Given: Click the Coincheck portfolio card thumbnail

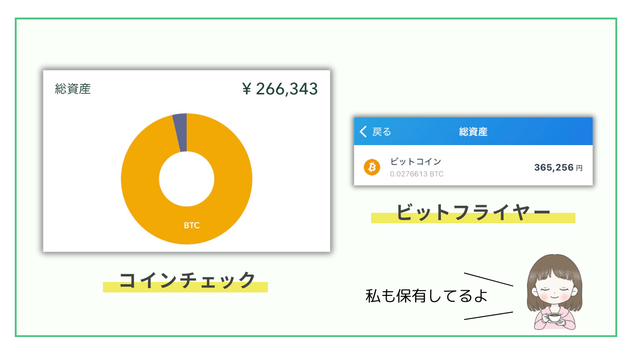Looking at the screenshot, I should pyautogui.click(x=186, y=161).
